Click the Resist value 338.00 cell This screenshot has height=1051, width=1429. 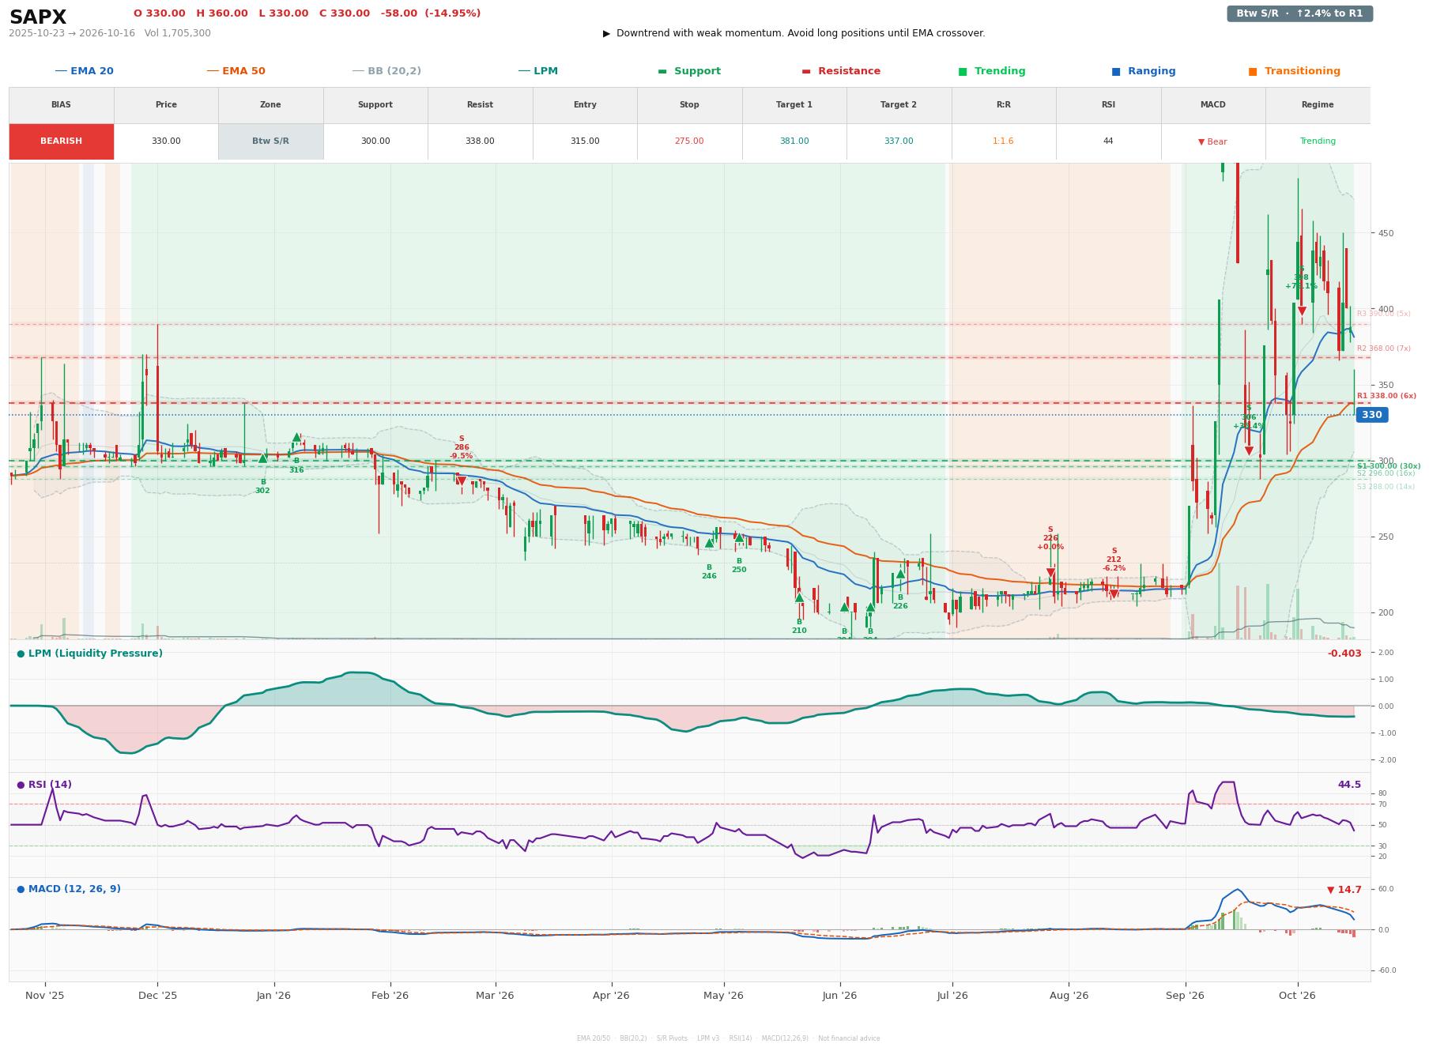[480, 141]
